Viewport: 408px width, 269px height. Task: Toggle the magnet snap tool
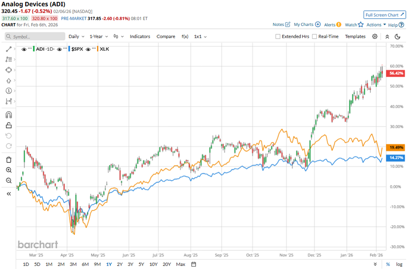[x=9, y=115]
